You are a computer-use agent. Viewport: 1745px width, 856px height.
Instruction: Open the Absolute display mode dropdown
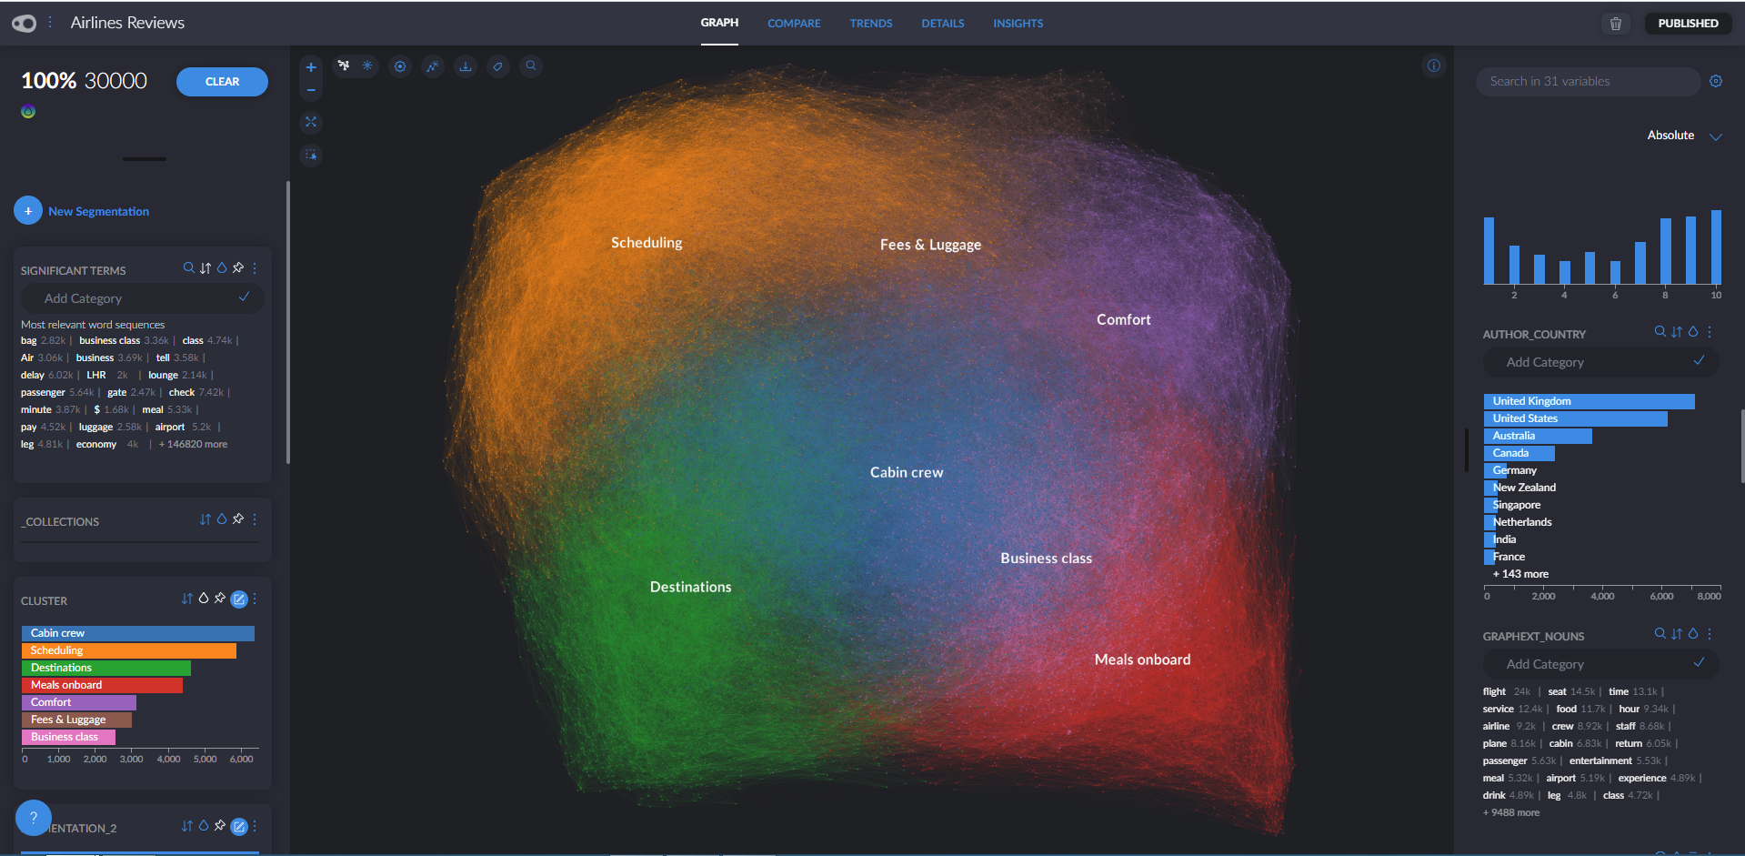[x=1684, y=136]
